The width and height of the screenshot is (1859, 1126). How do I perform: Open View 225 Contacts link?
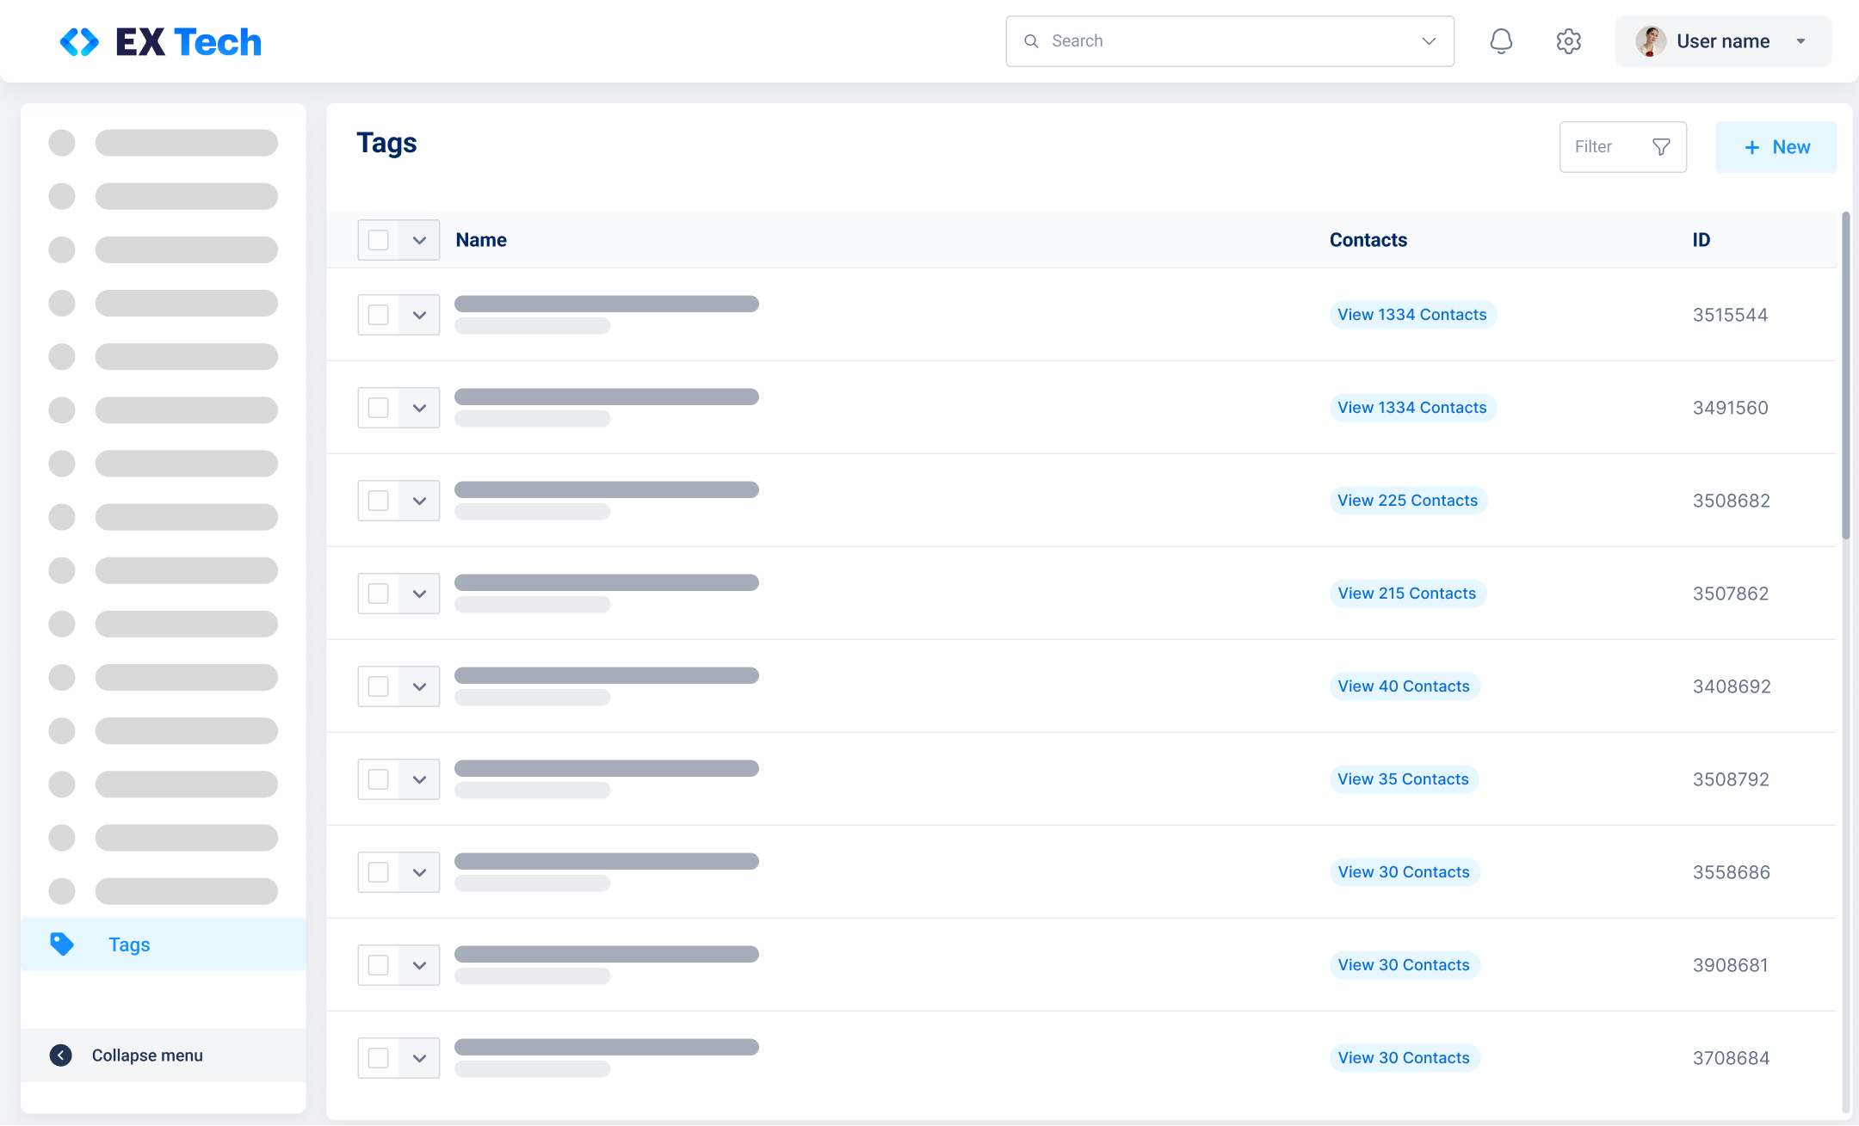point(1408,501)
